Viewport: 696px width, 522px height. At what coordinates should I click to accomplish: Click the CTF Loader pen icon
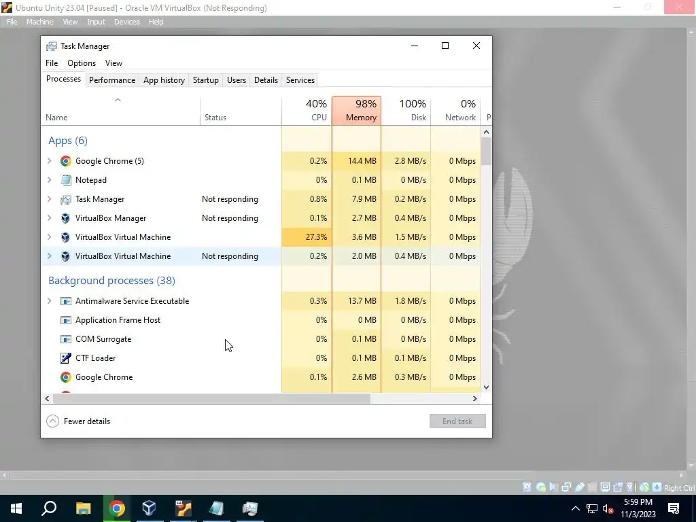pos(66,358)
